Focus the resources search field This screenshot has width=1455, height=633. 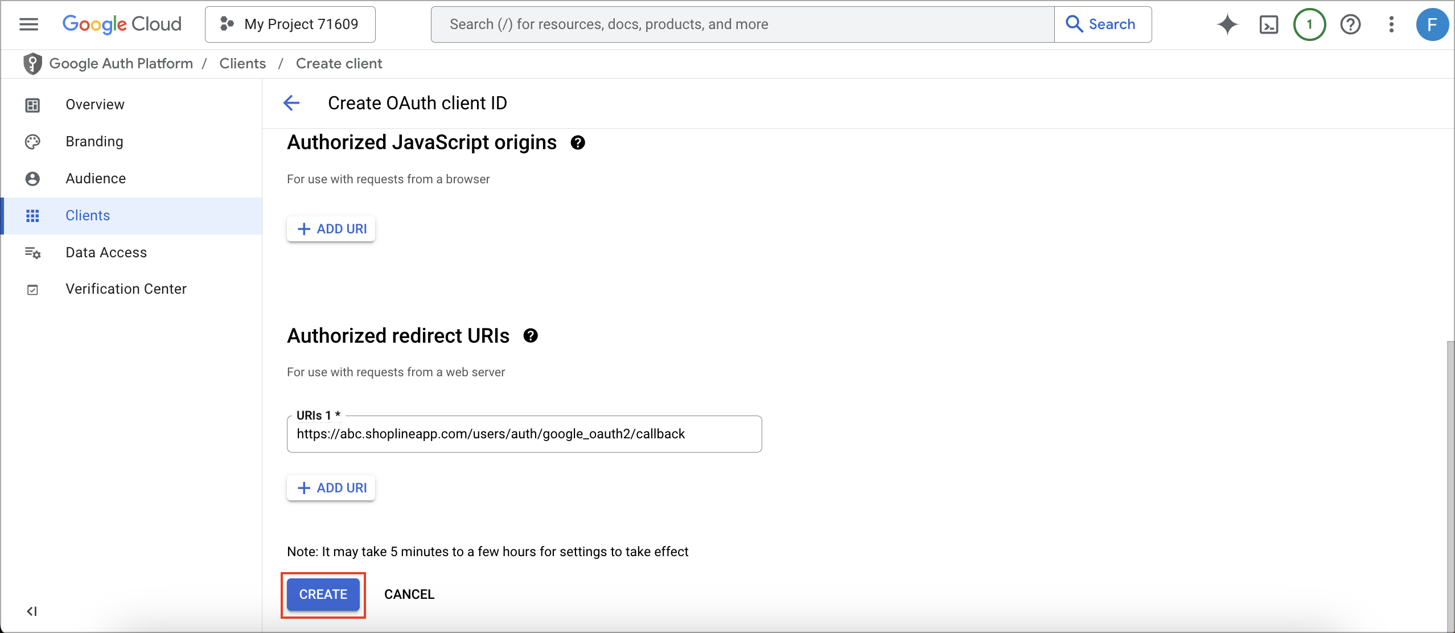pos(742,24)
